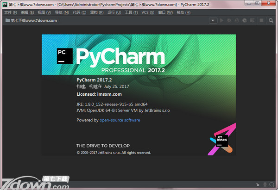This screenshot has height=190, width=278.
Task: Open the run configuration dropdown
Action: tap(213, 20)
